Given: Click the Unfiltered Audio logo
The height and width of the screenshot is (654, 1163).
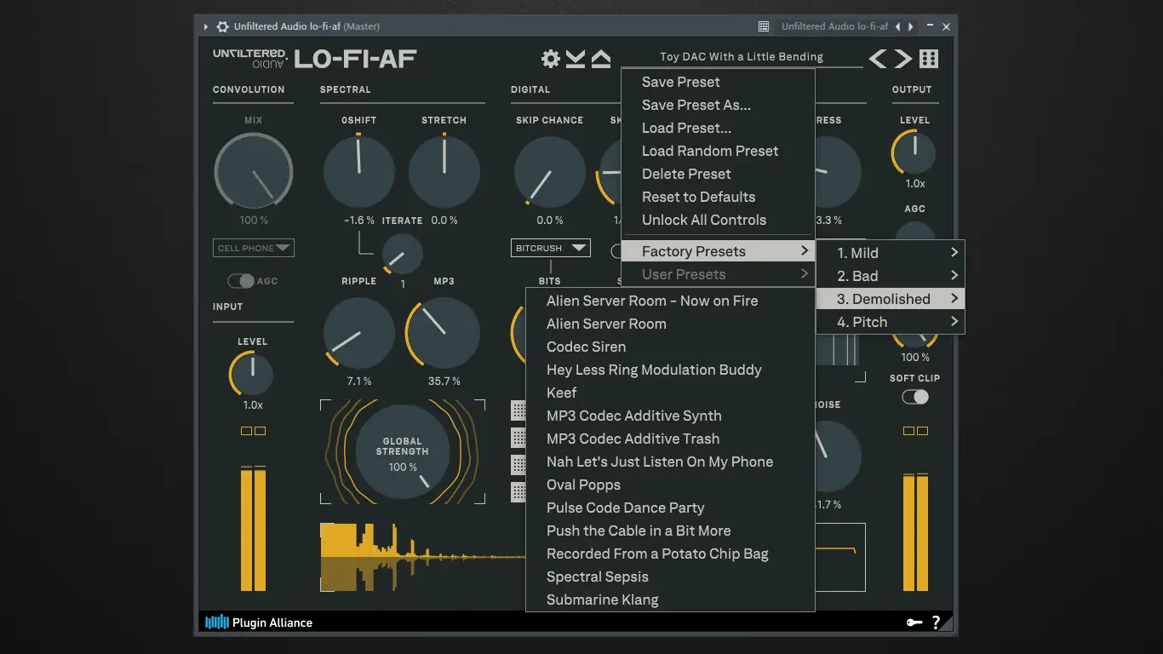Looking at the screenshot, I should (x=250, y=58).
